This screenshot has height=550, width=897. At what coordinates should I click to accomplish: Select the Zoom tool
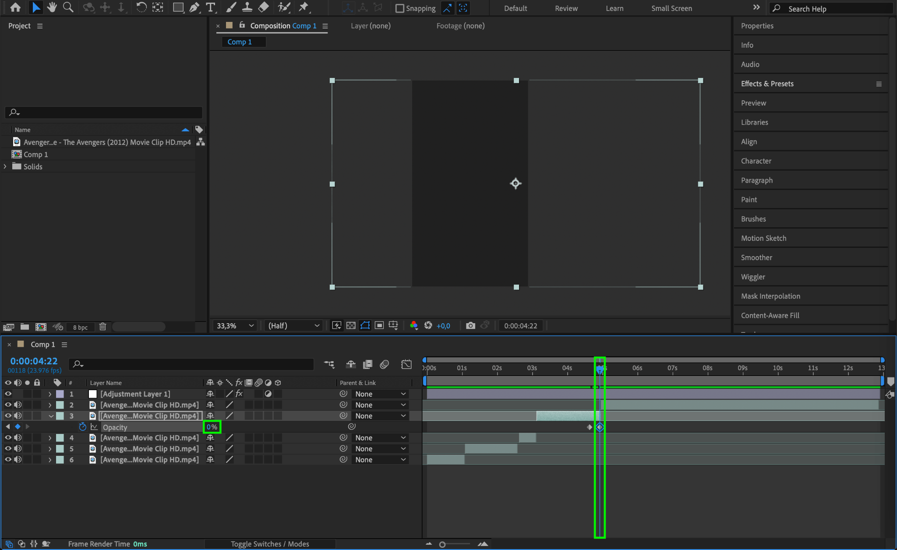click(68, 7)
